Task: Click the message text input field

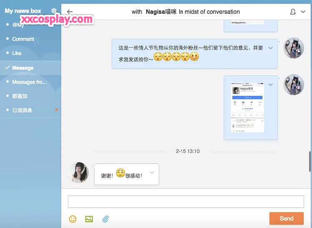Action: tap(186, 202)
